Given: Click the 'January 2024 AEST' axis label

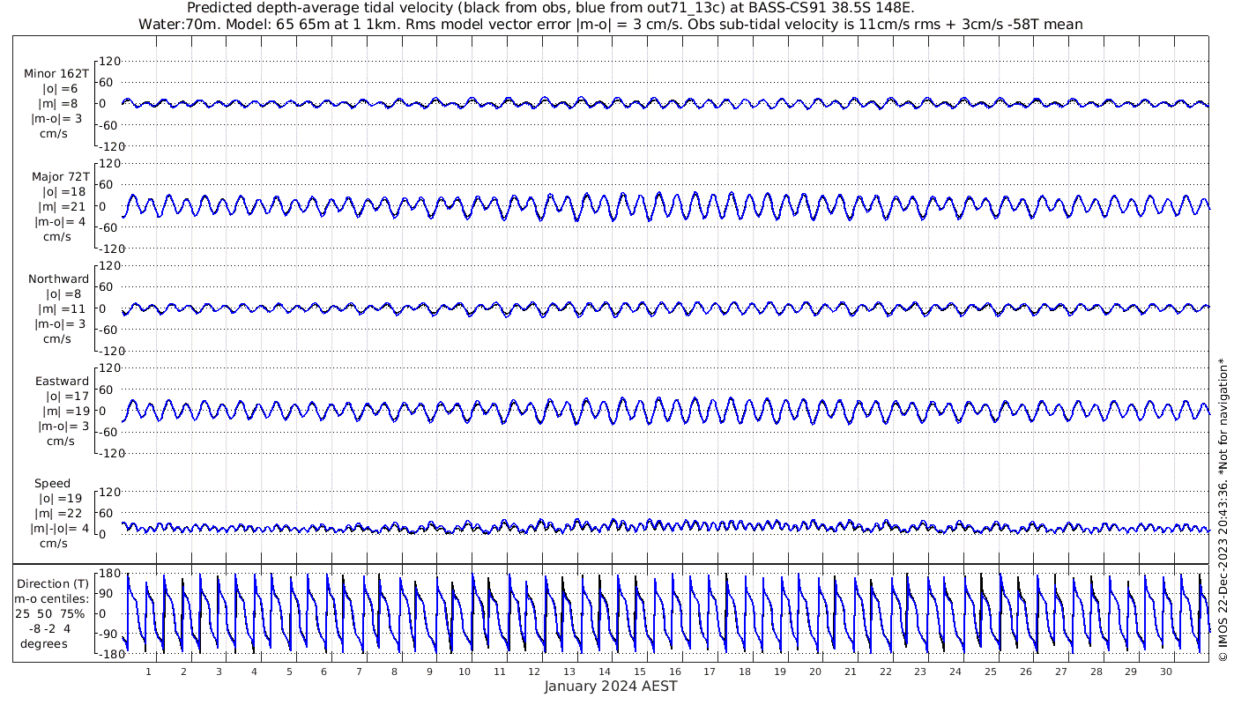Looking at the screenshot, I should (x=611, y=686).
